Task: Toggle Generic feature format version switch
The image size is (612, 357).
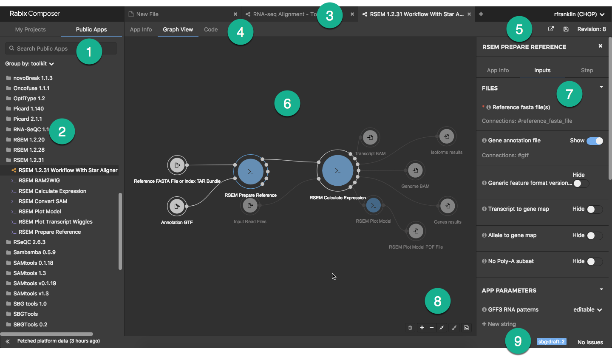Action: click(581, 184)
